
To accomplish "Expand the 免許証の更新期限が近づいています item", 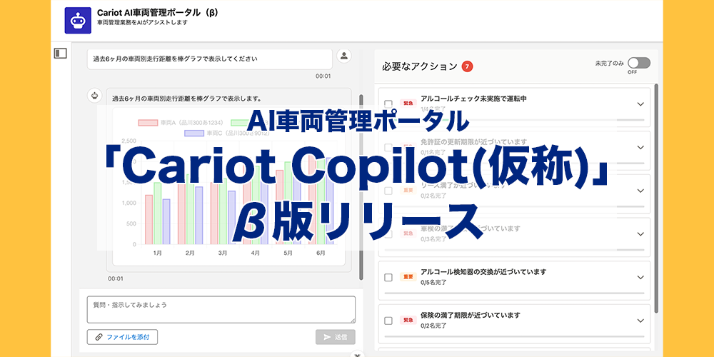I will 640,148.
